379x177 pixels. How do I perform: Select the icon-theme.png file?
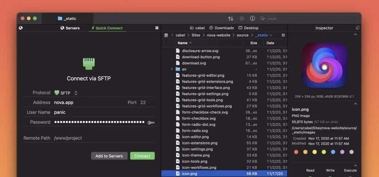point(195,155)
